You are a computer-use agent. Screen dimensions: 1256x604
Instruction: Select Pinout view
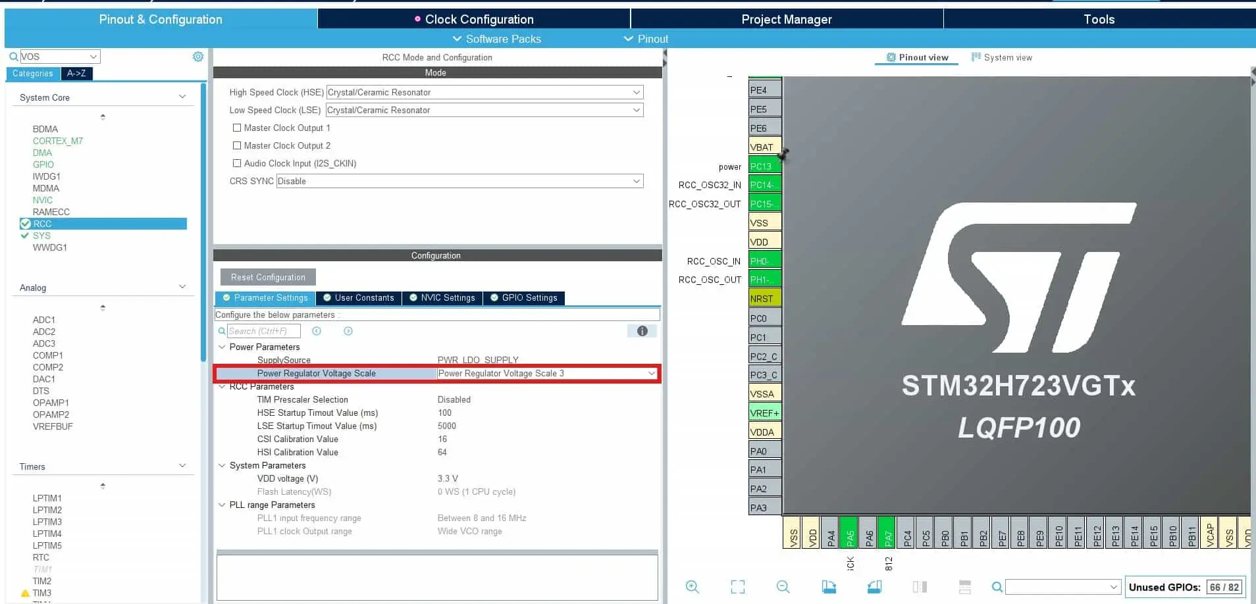coord(917,57)
